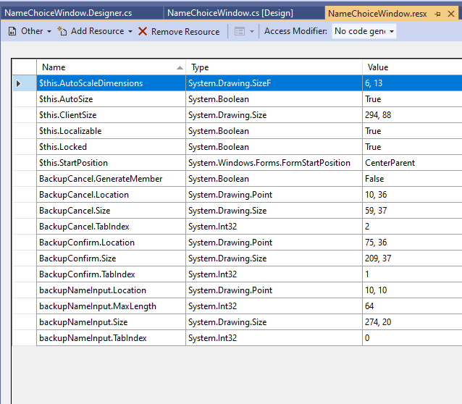Click the value 75, 36 cell
The width and height of the screenshot is (462, 404).
tap(412, 243)
